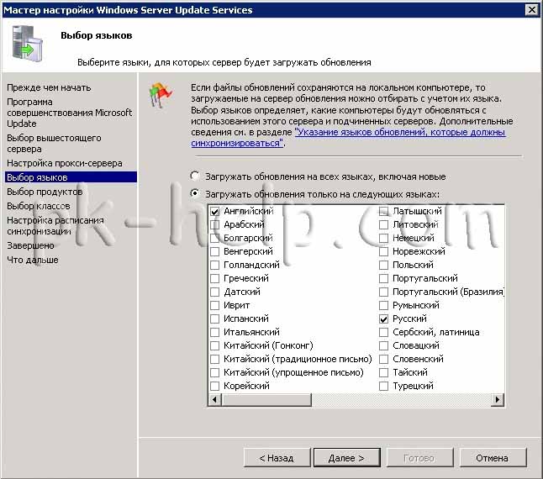543x479 pixels.
Task: Jump to the Выбор классов step
Action: 39,206
